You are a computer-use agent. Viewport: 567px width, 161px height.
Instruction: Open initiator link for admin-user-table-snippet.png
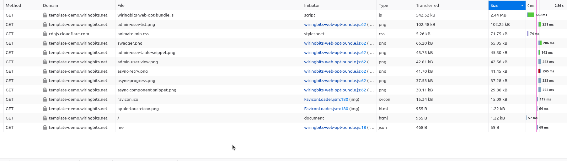point(335,52)
